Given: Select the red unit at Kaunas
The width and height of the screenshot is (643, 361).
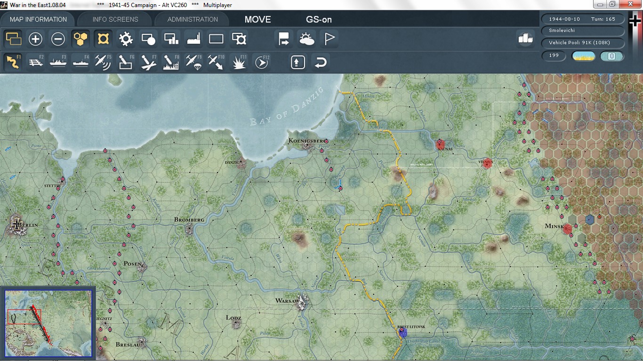Looking at the screenshot, I should pyautogui.click(x=441, y=144).
